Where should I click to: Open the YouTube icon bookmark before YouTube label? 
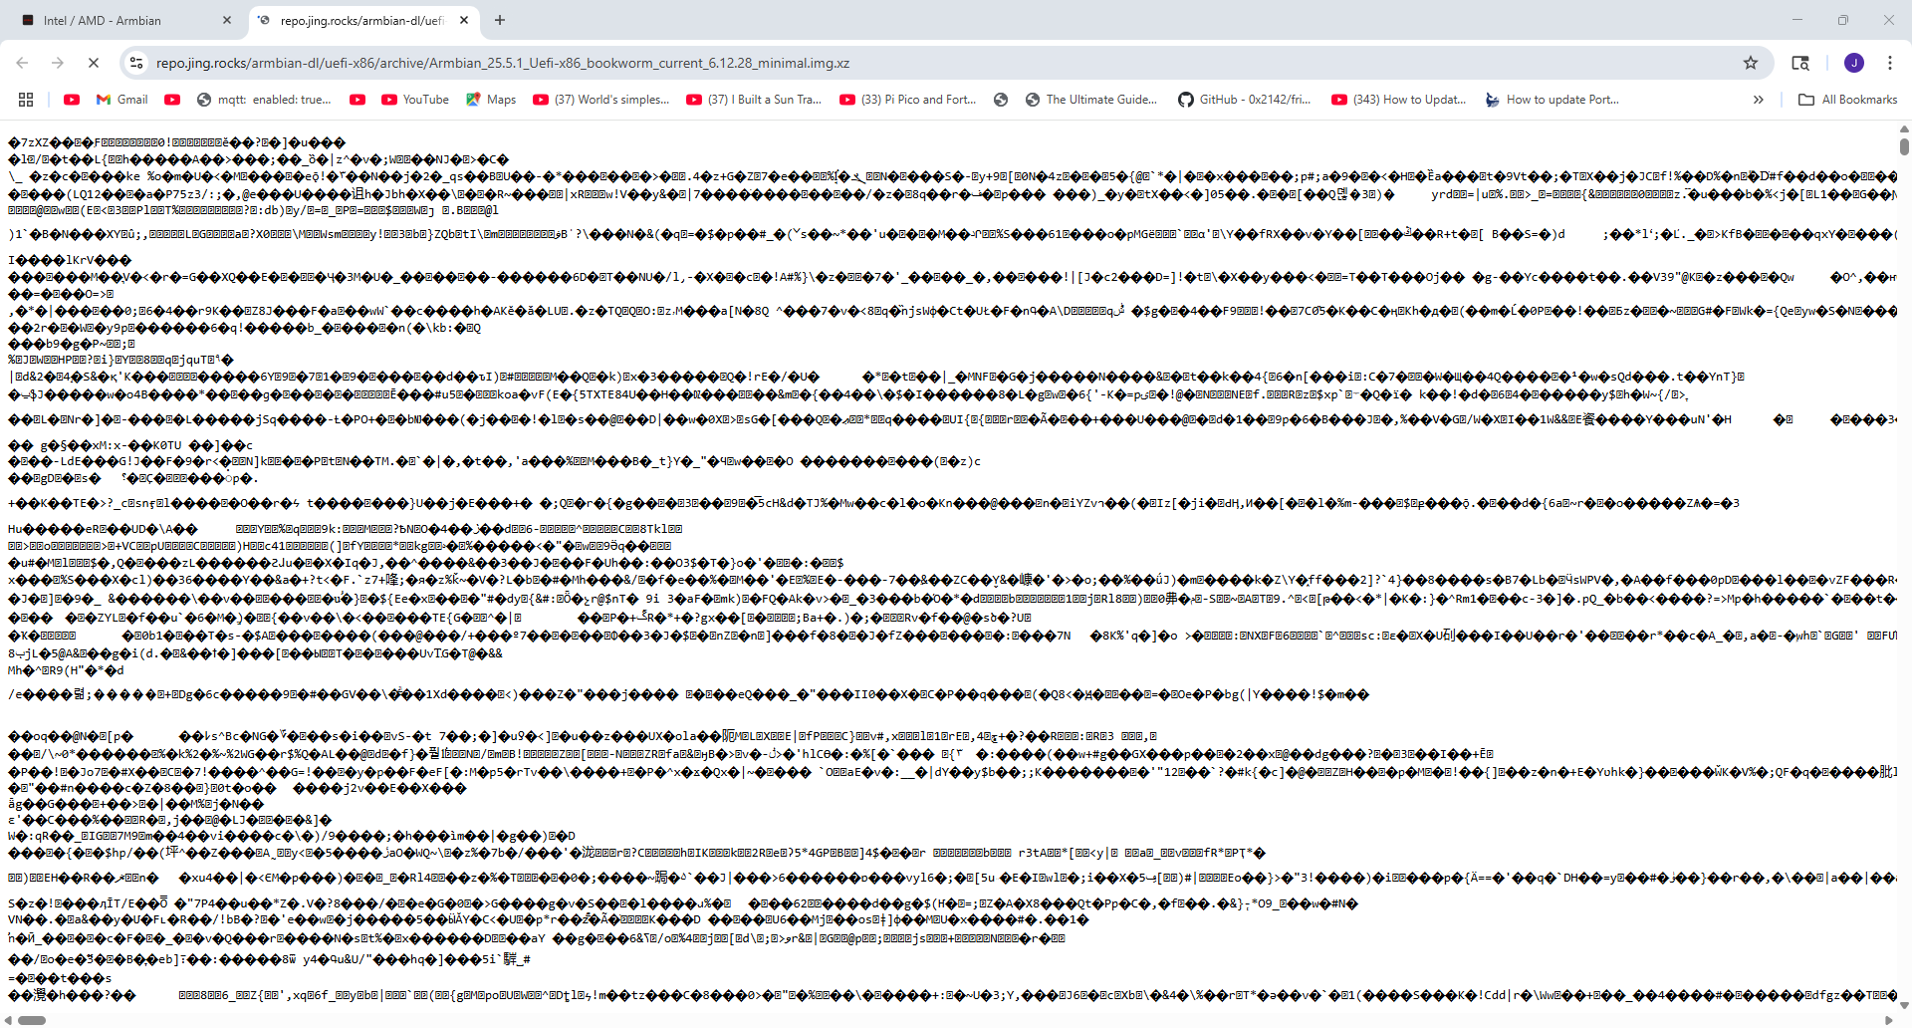coord(358,100)
